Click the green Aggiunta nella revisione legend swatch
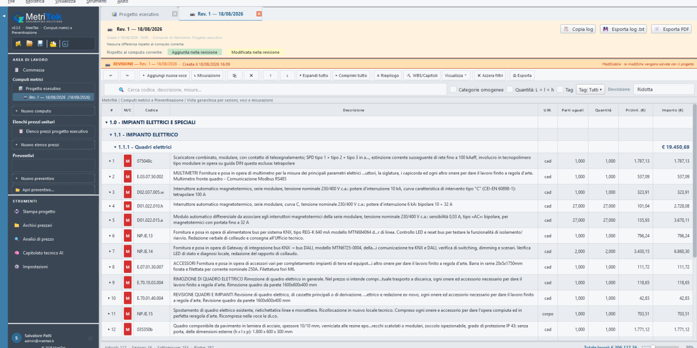The width and height of the screenshot is (697, 348). click(195, 52)
